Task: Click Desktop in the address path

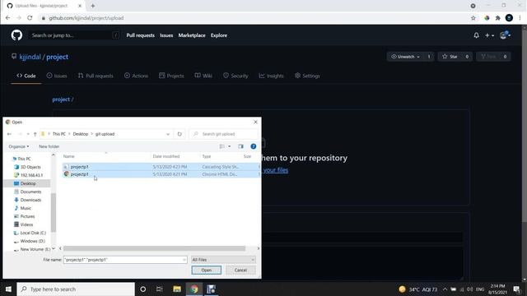Action: [x=81, y=134]
